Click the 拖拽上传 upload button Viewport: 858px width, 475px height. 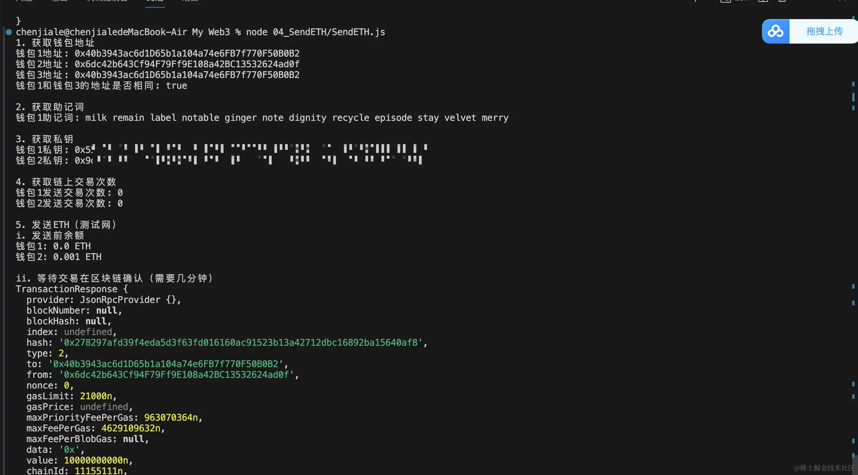[x=824, y=31]
